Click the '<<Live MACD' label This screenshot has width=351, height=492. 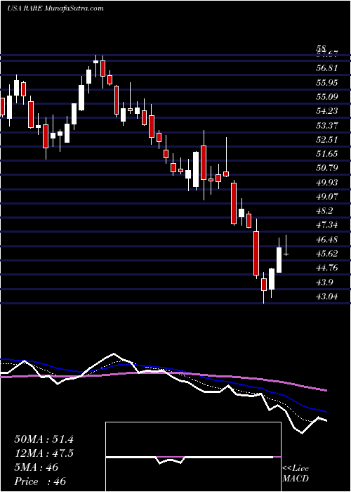tap(296, 474)
